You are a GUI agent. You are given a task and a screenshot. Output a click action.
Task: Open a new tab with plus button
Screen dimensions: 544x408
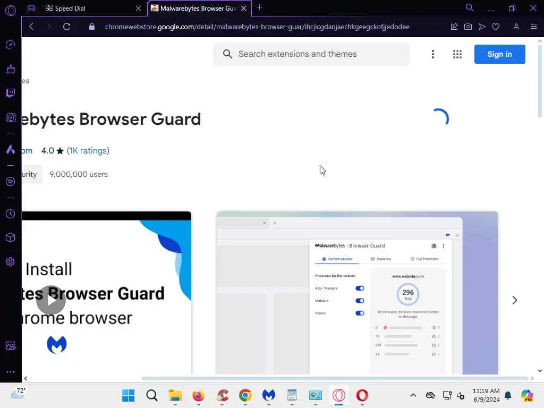click(x=259, y=7)
